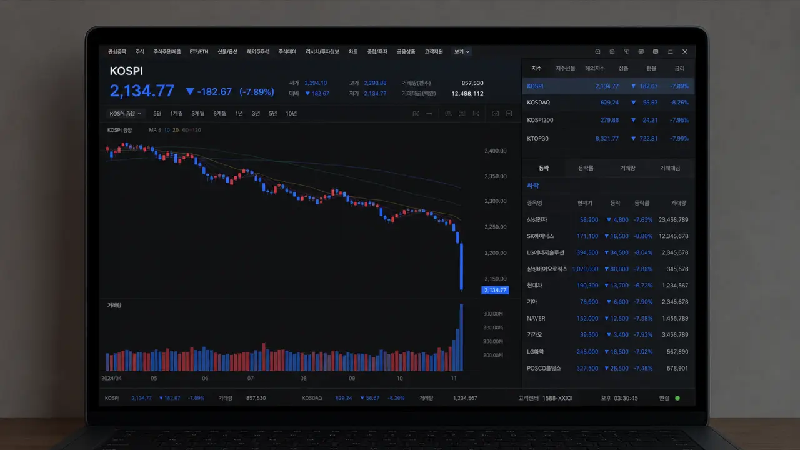Open the ETF/ETN menu

[199, 51]
